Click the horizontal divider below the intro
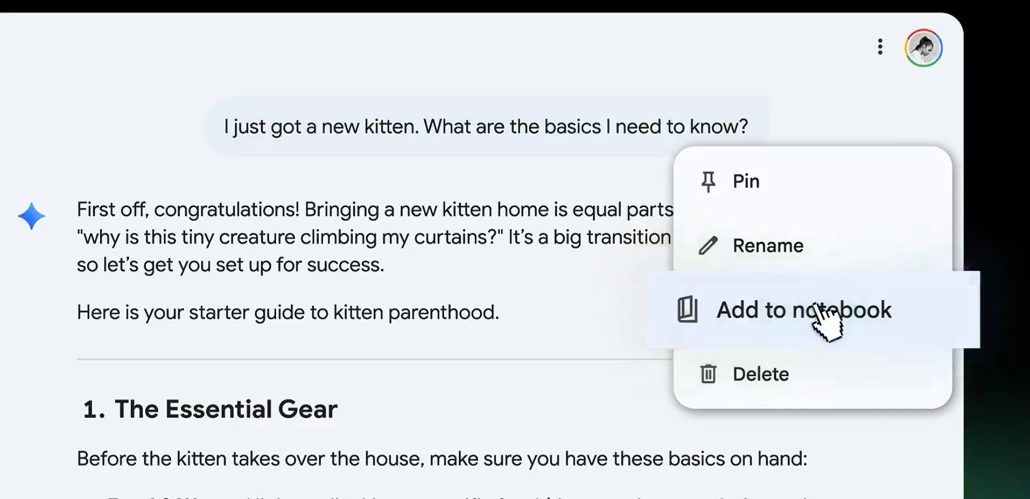This screenshot has height=499, width=1030. click(372, 359)
